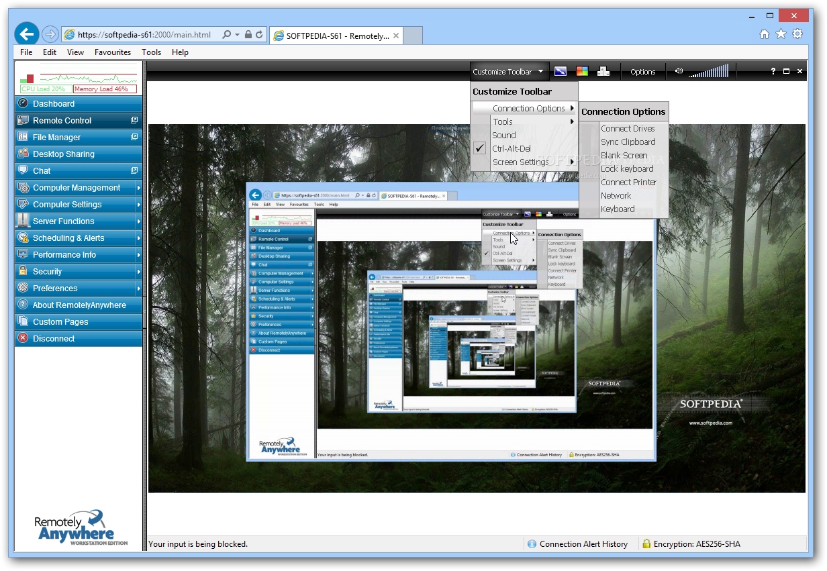
Task: Choose Connect Drives in Connection Options
Action: click(628, 128)
